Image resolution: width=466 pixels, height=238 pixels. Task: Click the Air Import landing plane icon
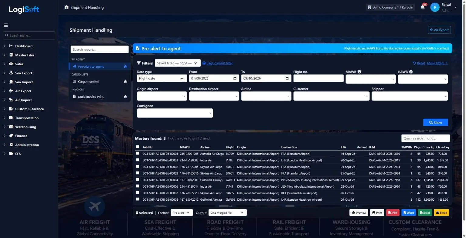11,100
